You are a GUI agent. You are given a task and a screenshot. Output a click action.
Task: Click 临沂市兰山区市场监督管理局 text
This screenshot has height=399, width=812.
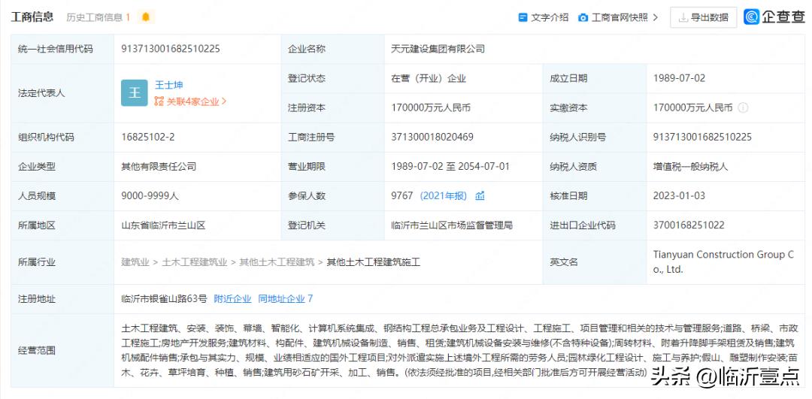coord(452,225)
